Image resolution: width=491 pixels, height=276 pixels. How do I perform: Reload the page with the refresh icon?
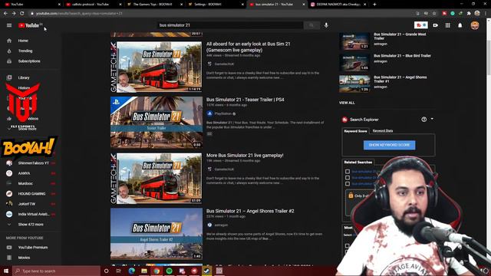[x=22, y=14]
